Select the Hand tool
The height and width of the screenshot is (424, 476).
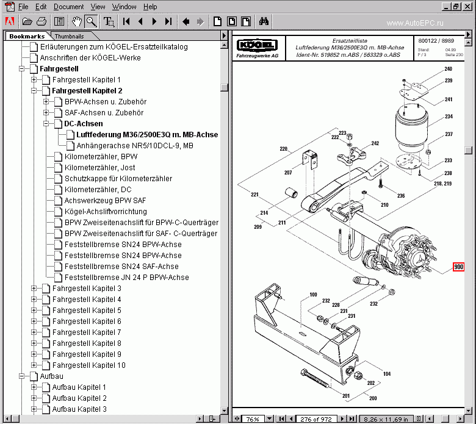77,21
